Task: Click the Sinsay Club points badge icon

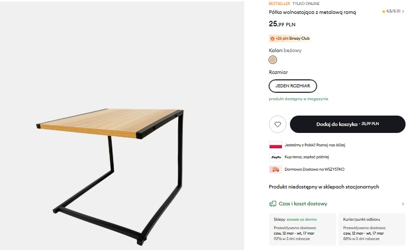Action: coord(273,38)
